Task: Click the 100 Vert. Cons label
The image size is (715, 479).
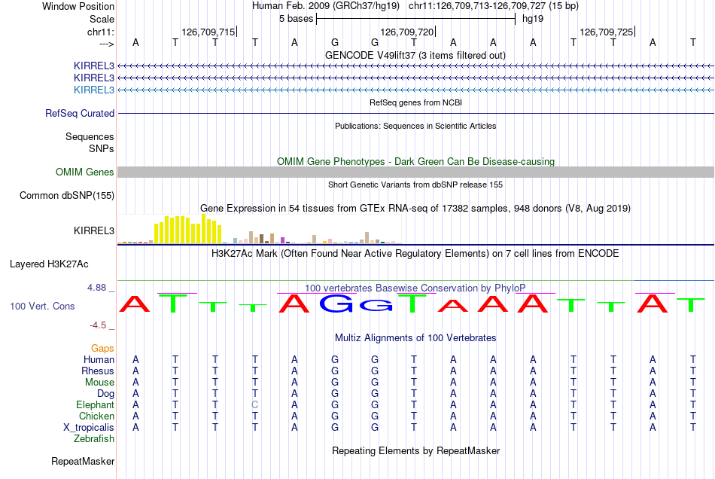Action: (x=42, y=306)
